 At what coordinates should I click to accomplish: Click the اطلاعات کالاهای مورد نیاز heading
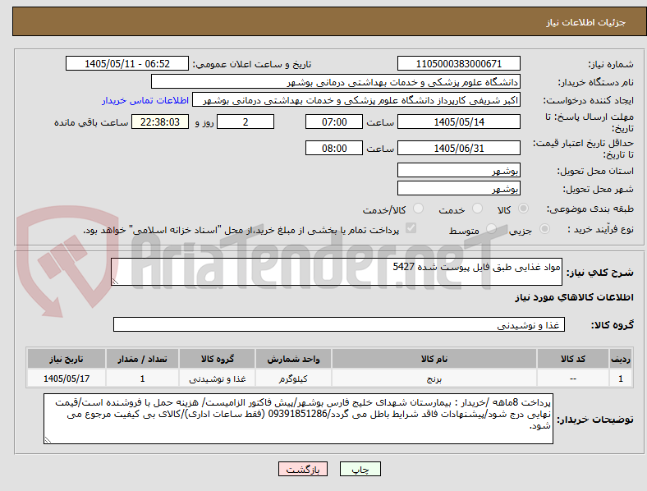[x=575, y=297]
